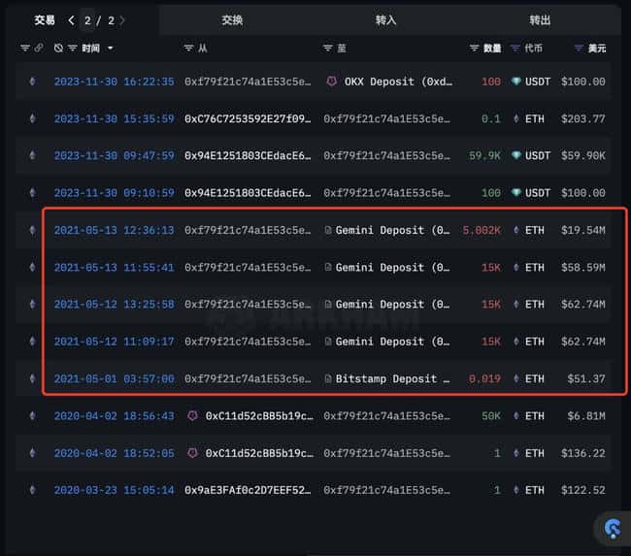The height and width of the screenshot is (556, 631).
Task: Go to previous transactions page
Action: coord(71,20)
